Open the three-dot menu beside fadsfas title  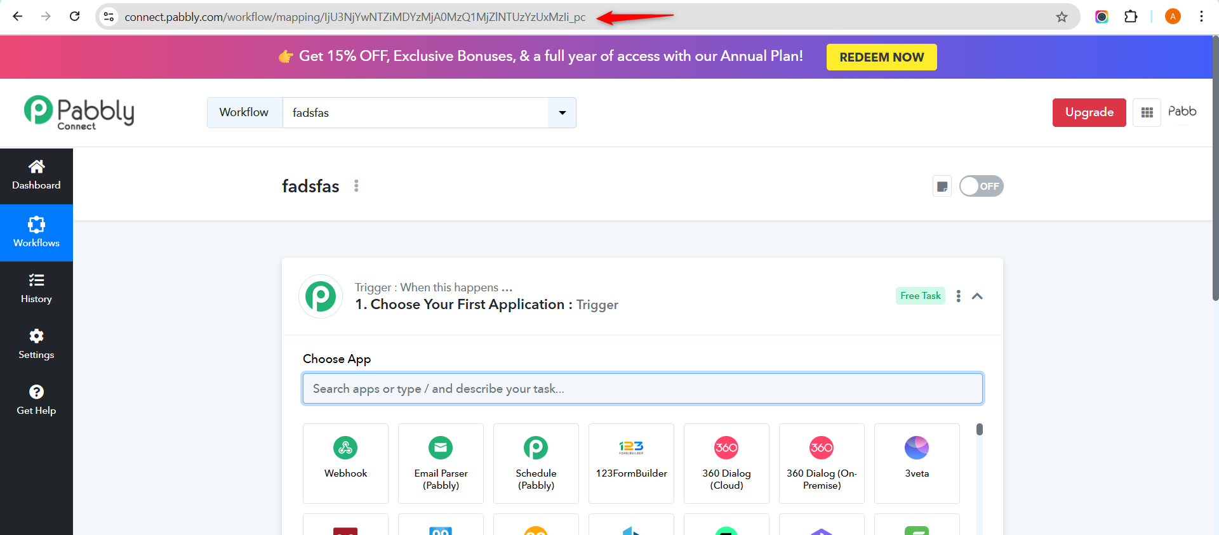356,186
